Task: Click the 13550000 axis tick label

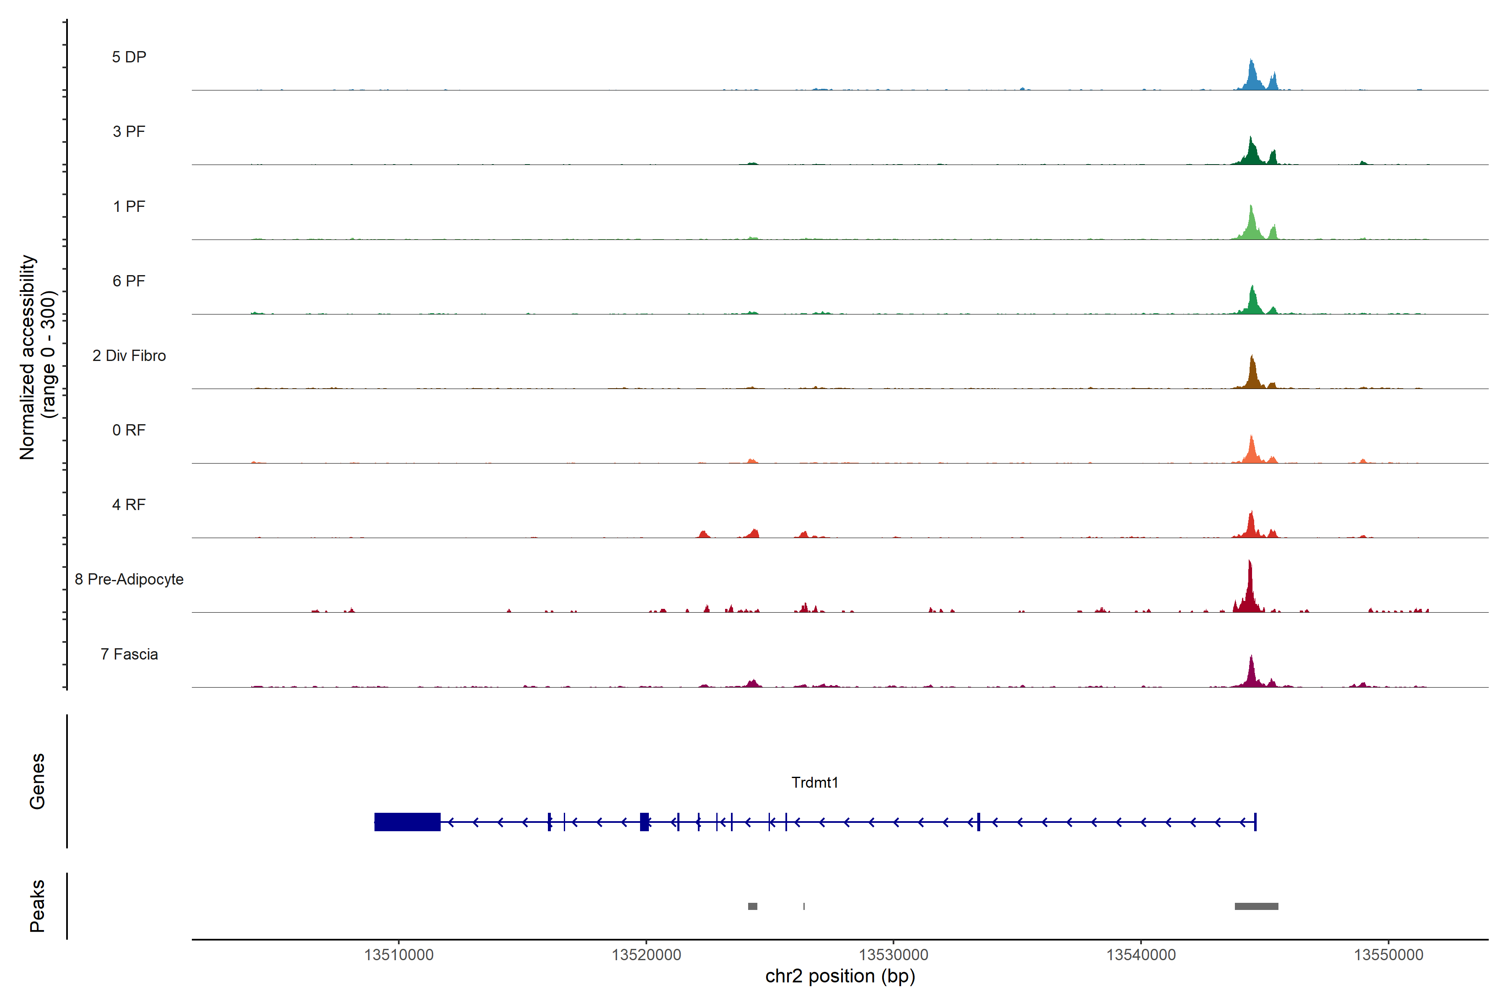Action: point(1388,954)
